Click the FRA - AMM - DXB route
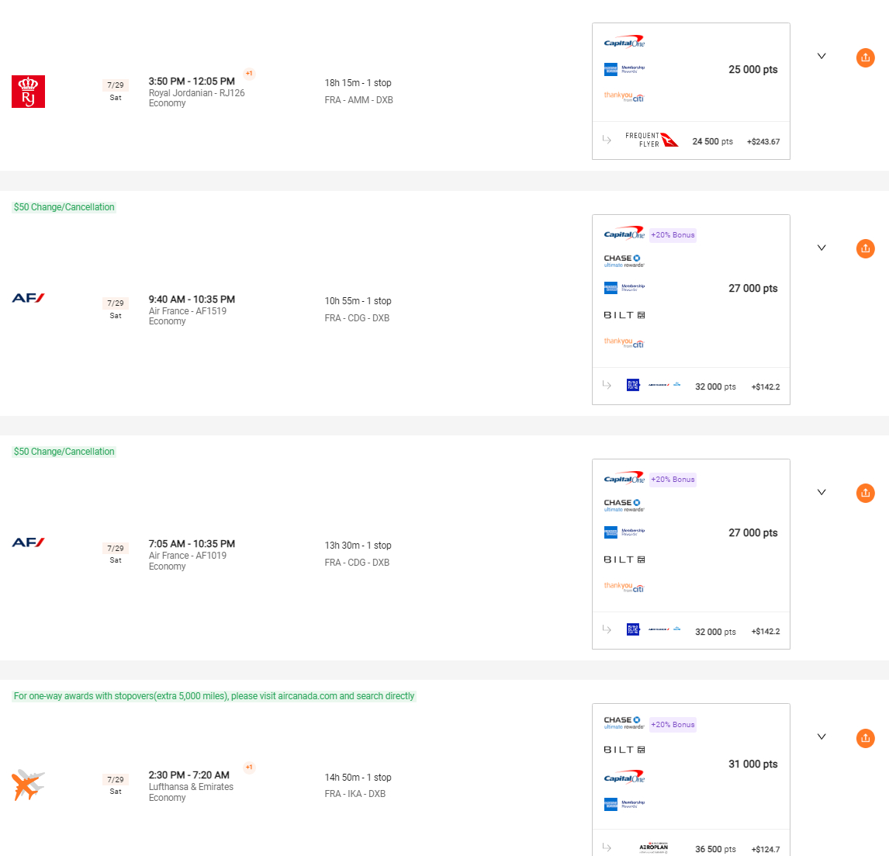 pos(359,100)
